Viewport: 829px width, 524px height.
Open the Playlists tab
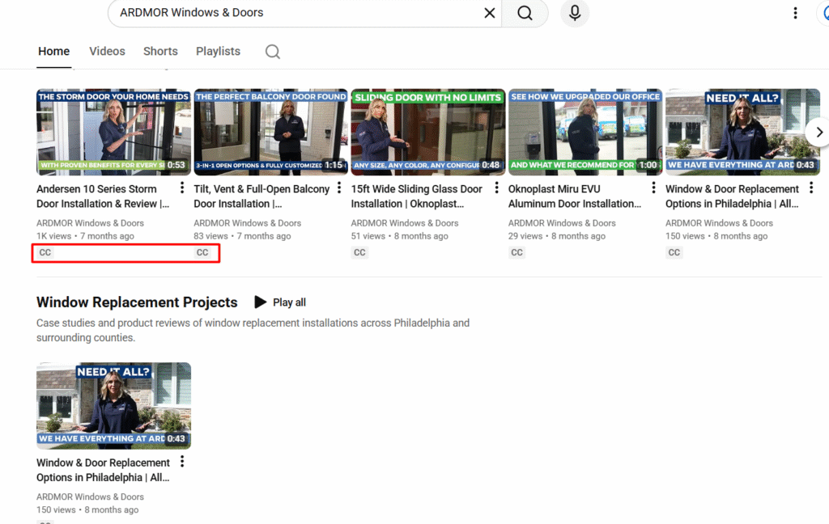click(218, 51)
